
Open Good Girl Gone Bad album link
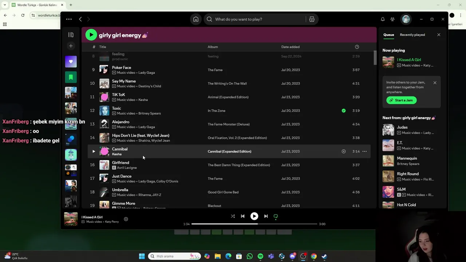223,192
